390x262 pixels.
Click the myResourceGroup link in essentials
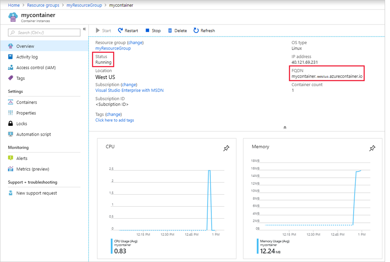click(113, 48)
